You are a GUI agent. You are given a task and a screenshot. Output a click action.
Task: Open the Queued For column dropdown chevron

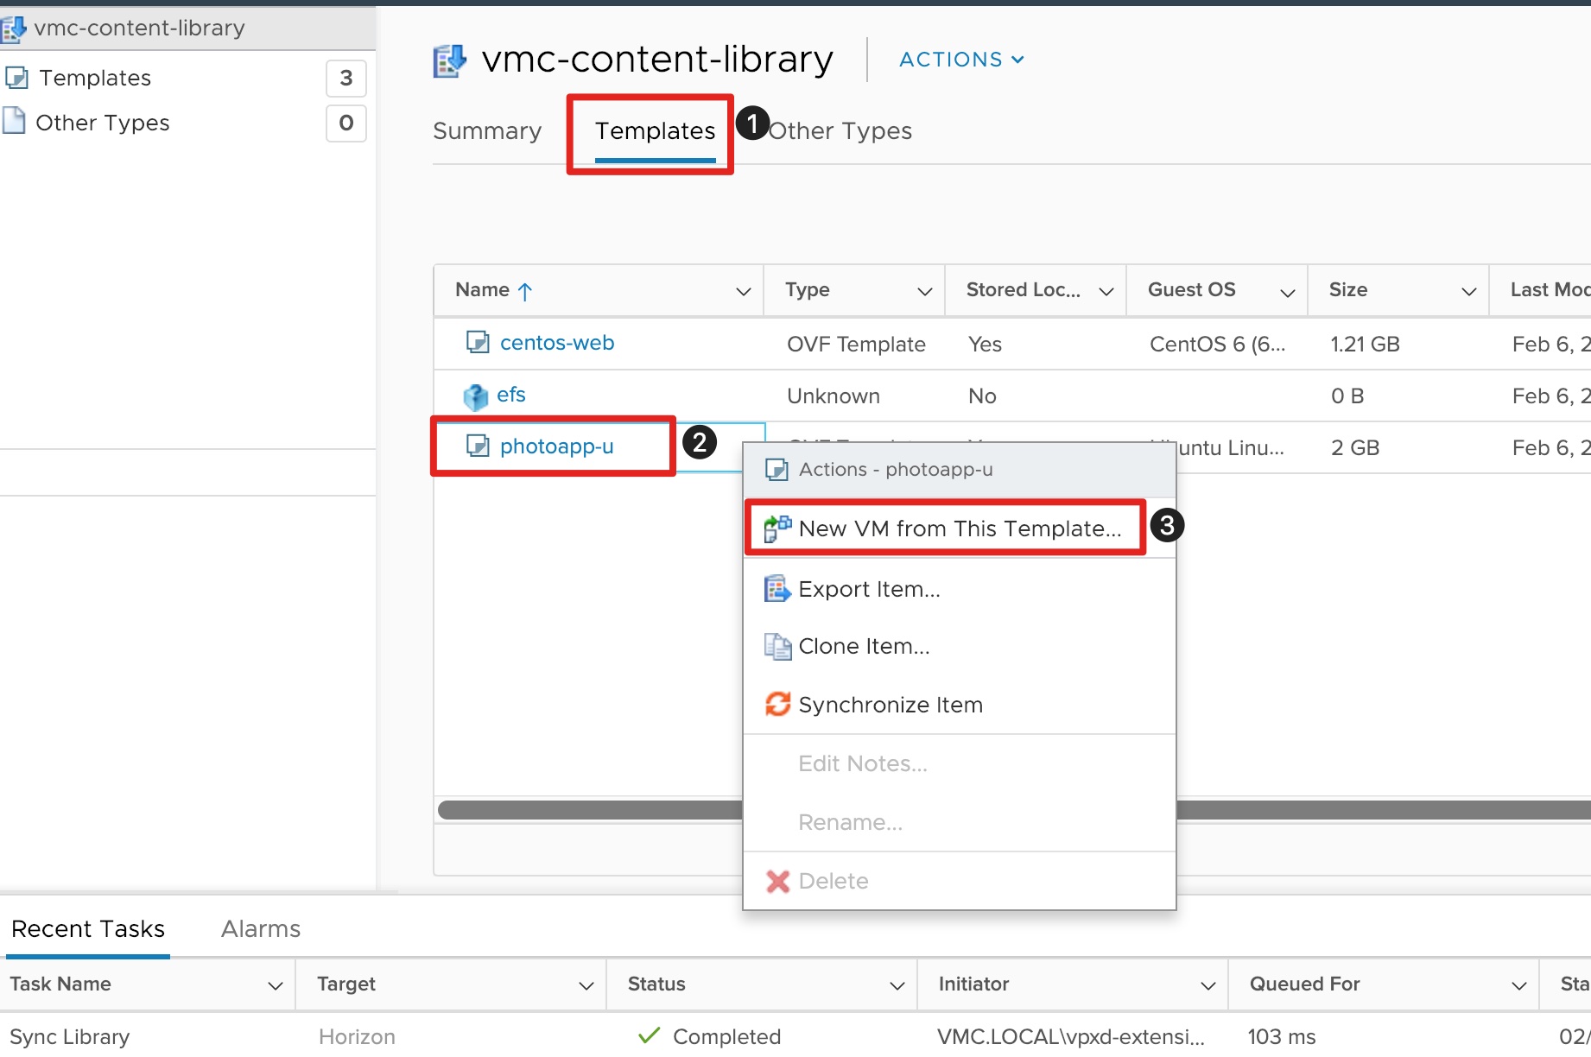pos(1519,985)
